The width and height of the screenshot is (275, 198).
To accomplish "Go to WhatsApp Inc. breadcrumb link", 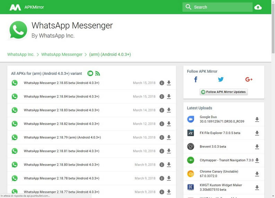I will pyautogui.click(x=21, y=55).
